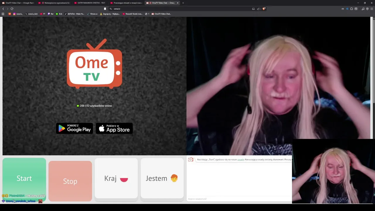Click the Stop button
Screen dimensions: 375x211
[70, 181]
